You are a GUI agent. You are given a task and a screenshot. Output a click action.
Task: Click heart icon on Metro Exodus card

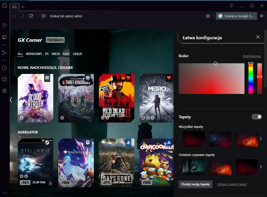(169, 78)
